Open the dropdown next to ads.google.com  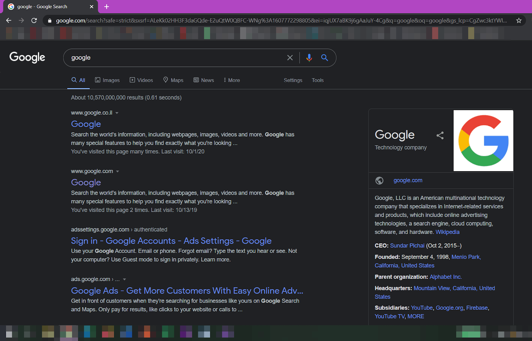124,279
